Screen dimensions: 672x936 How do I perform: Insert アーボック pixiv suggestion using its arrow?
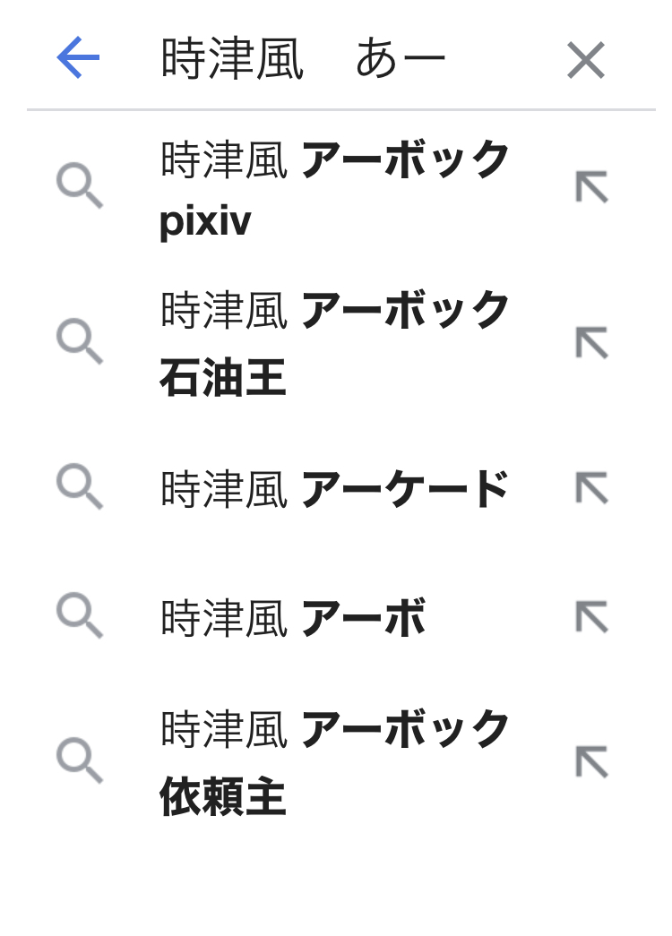point(591,187)
